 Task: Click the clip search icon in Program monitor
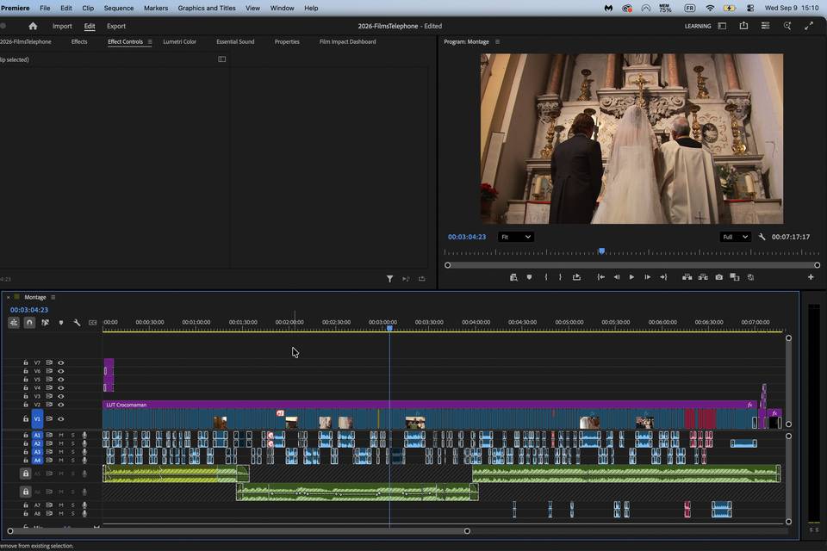(x=513, y=277)
